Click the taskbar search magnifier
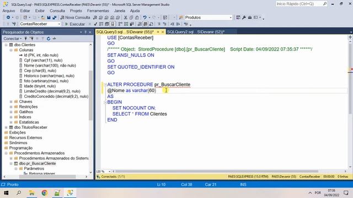This screenshot has height=198, width=353. tap(19, 193)
